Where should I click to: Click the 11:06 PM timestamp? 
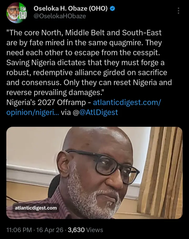point(19,230)
